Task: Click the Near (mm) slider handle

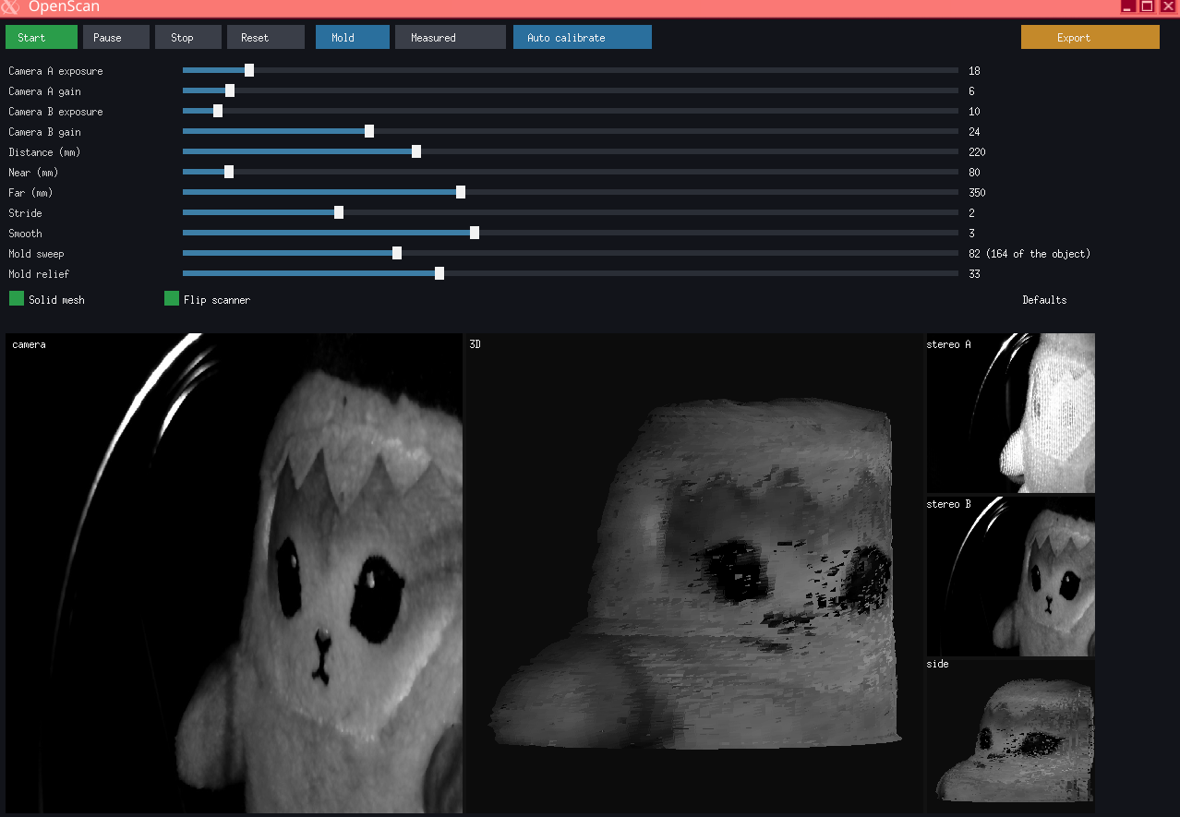Action: click(x=229, y=172)
